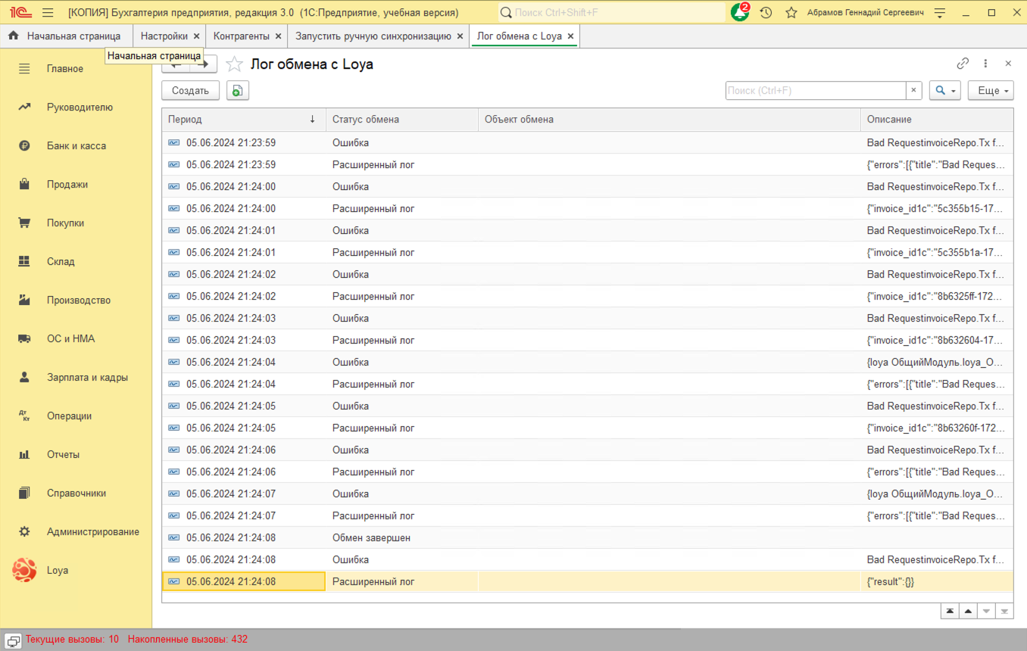1027x651 pixels.
Task: Open the sections hamburger icon beside Главное
Action: (x=24, y=69)
